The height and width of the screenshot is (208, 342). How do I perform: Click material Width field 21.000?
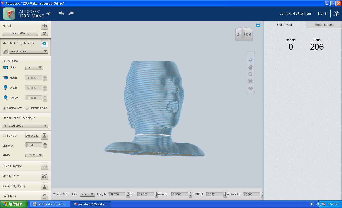tap(146, 194)
